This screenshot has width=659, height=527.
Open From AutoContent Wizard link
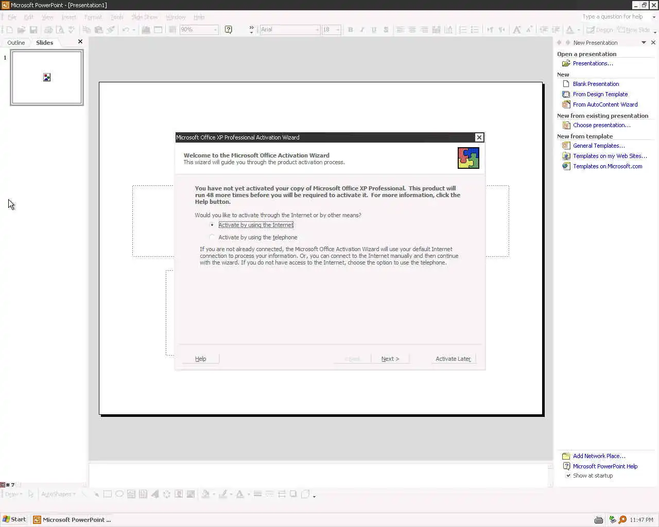[x=605, y=104]
